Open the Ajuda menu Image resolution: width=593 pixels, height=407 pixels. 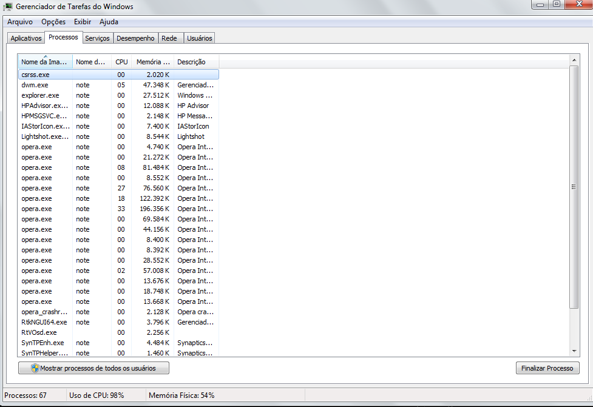click(x=109, y=22)
